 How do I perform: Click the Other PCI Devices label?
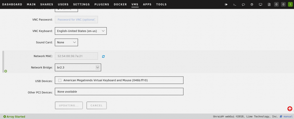pyautogui.click(x=40, y=92)
